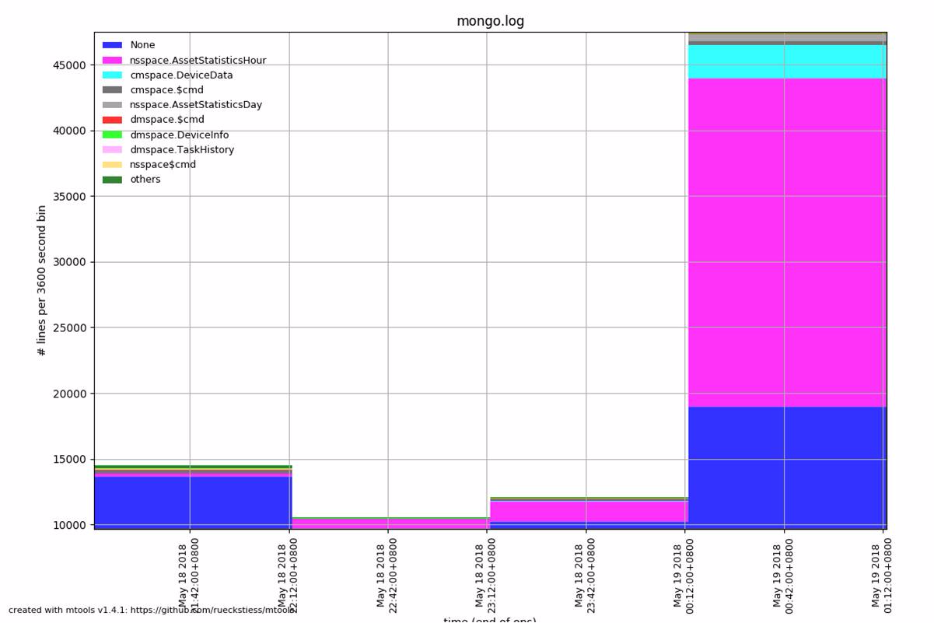The height and width of the screenshot is (623, 934).
Task: Click the magenta segment in the second bin
Action: pos(390,524)
